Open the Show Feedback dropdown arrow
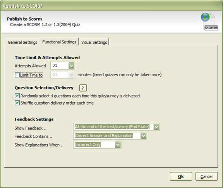 coord(156,127)
